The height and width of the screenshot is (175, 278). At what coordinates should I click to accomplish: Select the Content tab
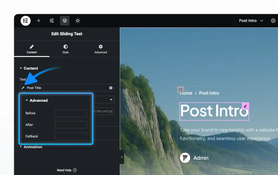32,49
